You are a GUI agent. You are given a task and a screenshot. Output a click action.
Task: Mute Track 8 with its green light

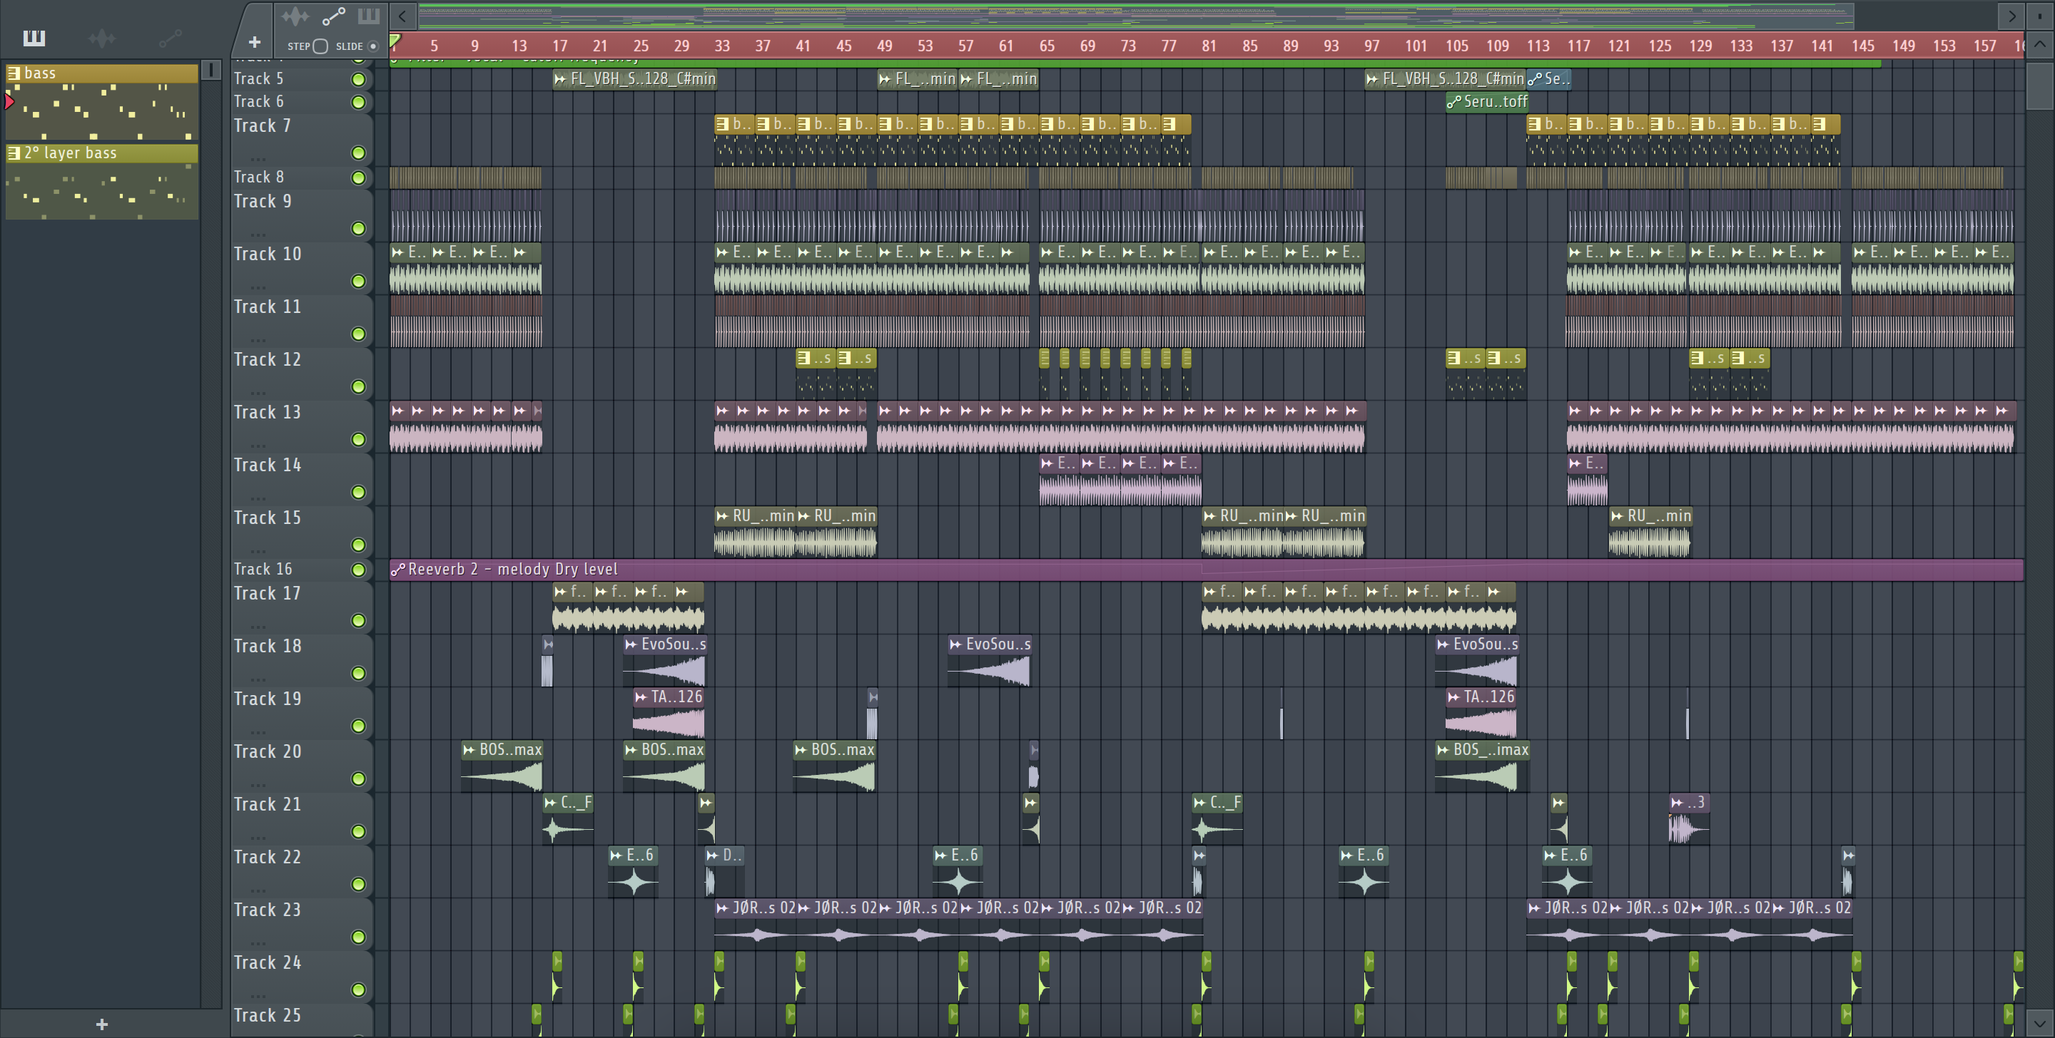(x=359, y=178)
